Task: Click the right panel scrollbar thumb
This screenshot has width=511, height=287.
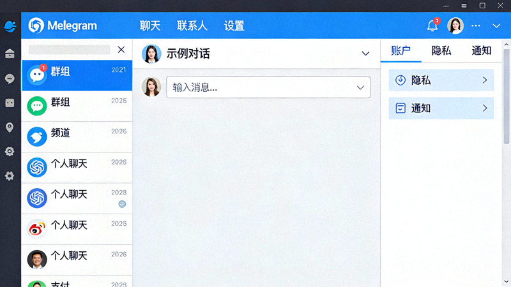Action: click(x=506, y=96)
